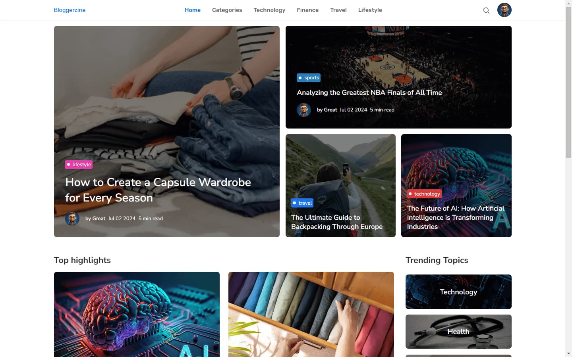Image resolution: width=572 pixels, height=357 pixels.
Task: Click author avatar on NBA Finals article
Action: (304, 110)
